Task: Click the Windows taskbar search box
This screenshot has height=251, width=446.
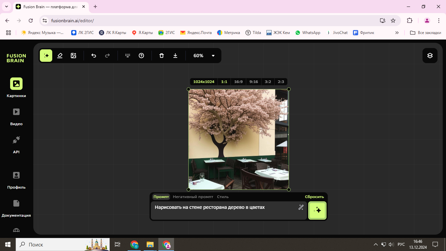Action: pyautogui.click(x=63, y=244)
